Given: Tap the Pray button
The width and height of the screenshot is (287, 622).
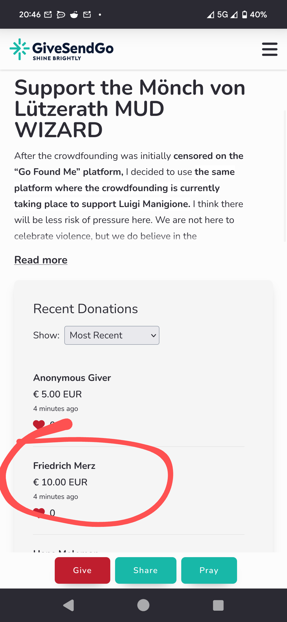Looking at the screenshot, I should (x=209, y=570).
